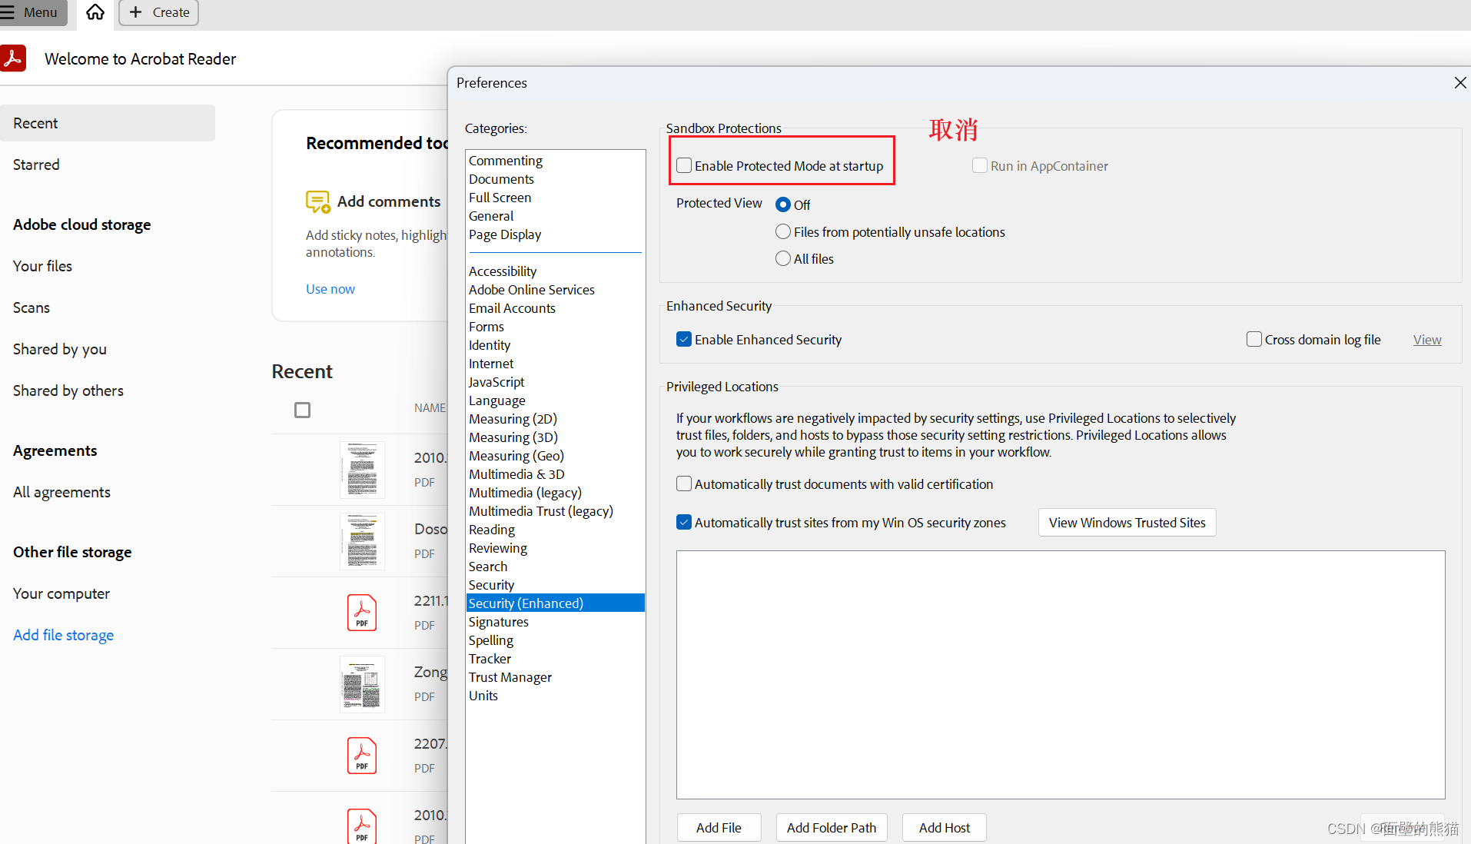
Task: Toggle trust sites from Win OS zones
Action: tap(684, 522)
